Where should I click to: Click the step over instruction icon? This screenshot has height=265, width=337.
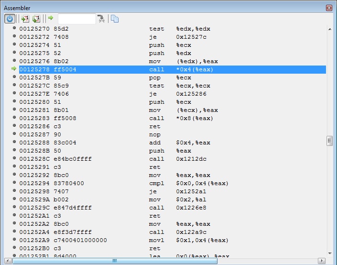(36, 19)
